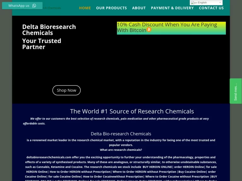The width and height of the screenshot is (242, 181).
Task: Go to the HOME menu item
Action: pos(85,8)
